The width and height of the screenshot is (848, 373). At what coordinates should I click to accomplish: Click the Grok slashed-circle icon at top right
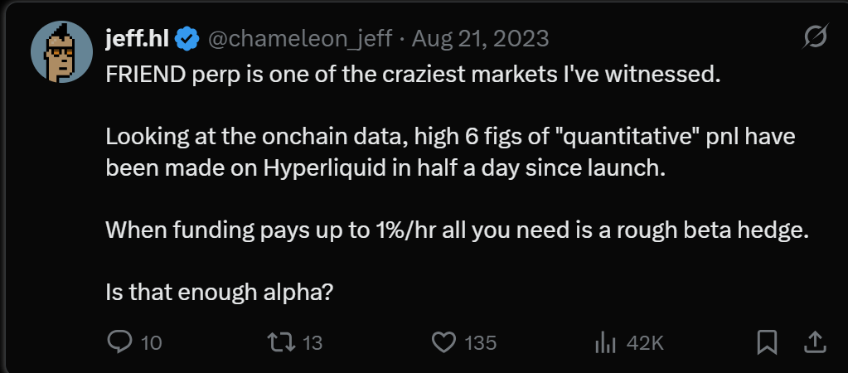816,38
